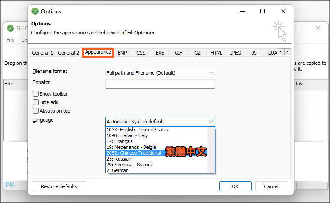Viewport: 330px width, 203px height.
Task: Show the HTML tab
Action: [216, 53]
